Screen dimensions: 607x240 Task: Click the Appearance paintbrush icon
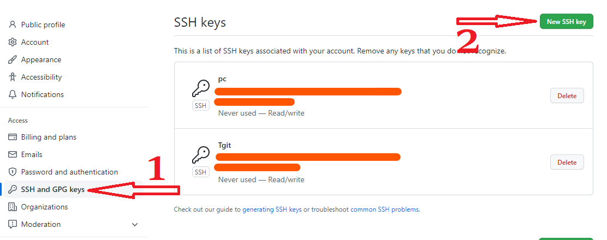pyautogui.click(x=13, y=59)
